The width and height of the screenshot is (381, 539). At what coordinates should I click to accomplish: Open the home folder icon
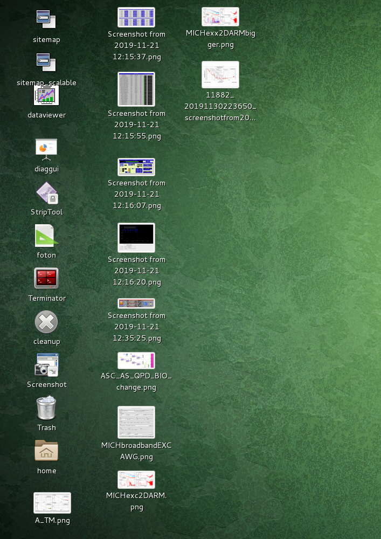click(x=46, y=451)
